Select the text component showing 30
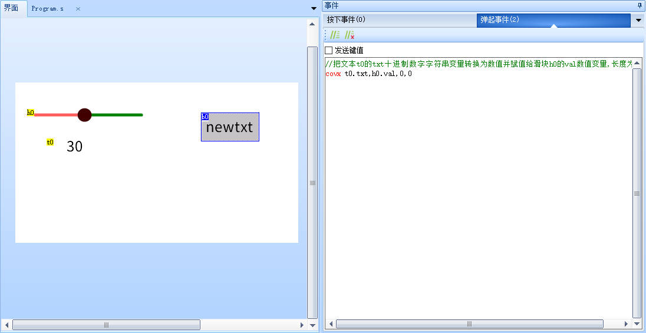Image resolution: width=646 pixels, height=333 pixels. click(74, 147)
